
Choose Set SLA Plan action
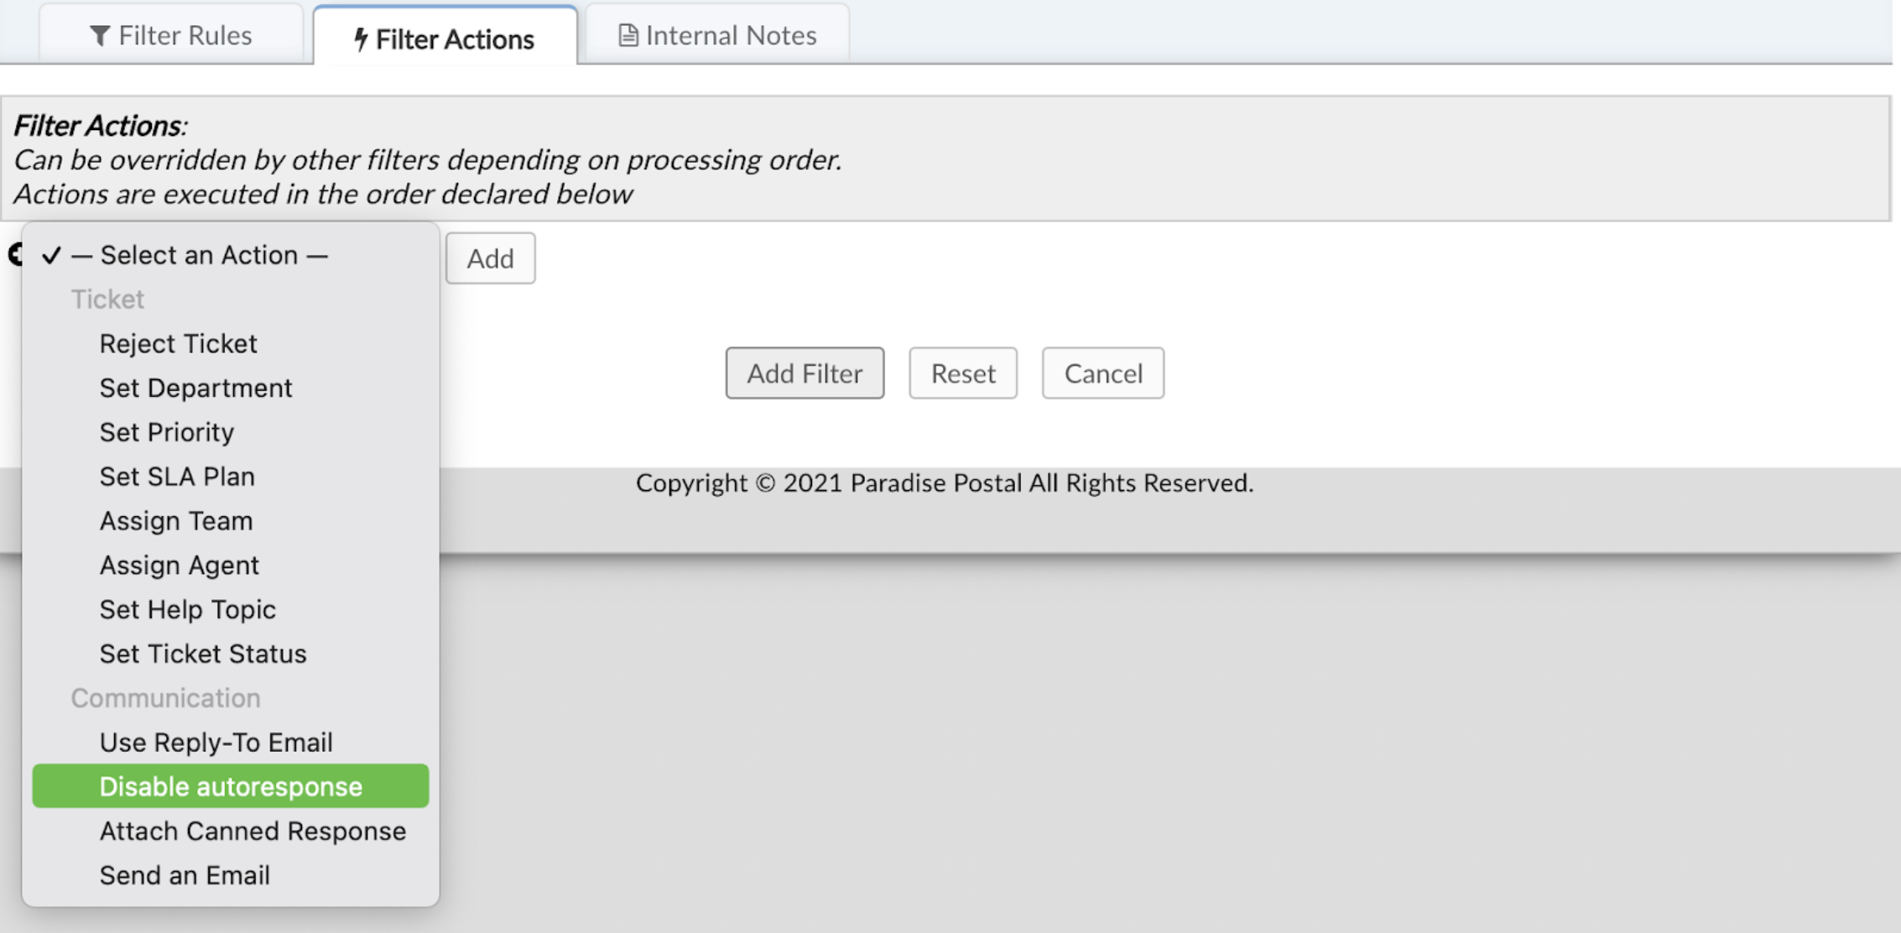177,477
